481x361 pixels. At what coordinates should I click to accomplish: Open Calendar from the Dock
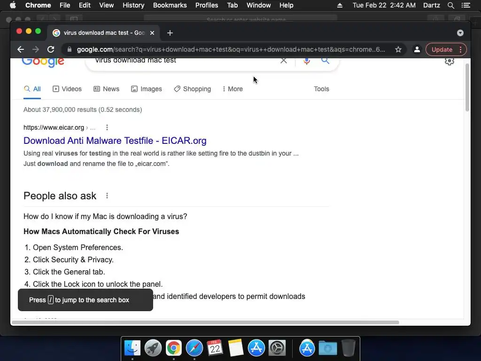(215, 348)
